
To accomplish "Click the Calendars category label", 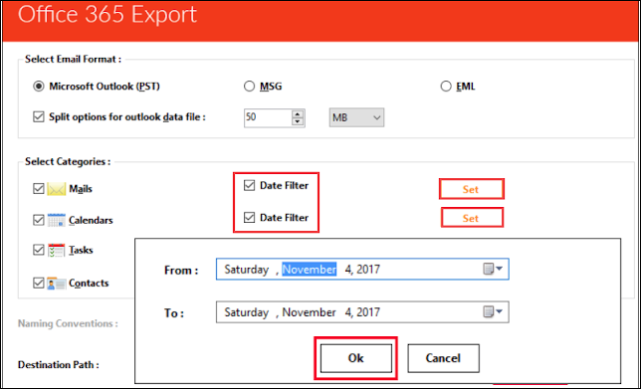I will coord(91,221).
